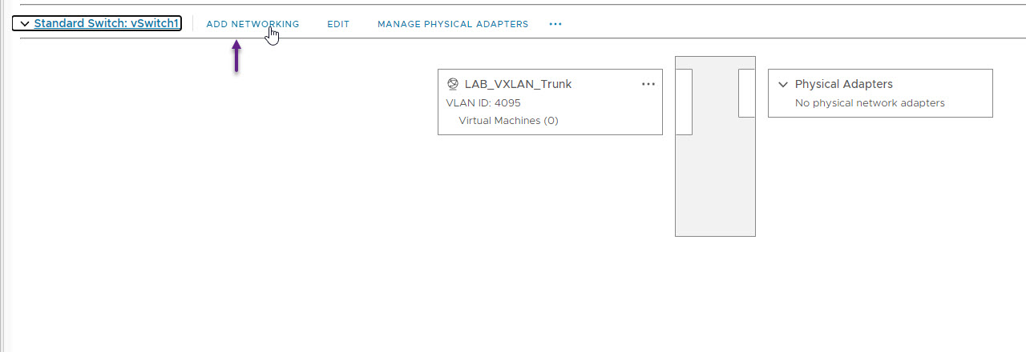Select the gray vSwitch body in the diagram
Screen dimensions: 1026x352
(715, 146)
